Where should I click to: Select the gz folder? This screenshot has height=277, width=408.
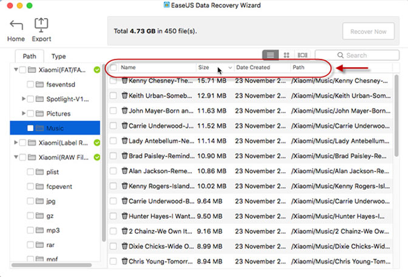tap(50, 216)
